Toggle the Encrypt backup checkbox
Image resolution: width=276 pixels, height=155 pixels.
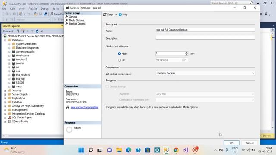pyautogui.click(x=107, y=87)
